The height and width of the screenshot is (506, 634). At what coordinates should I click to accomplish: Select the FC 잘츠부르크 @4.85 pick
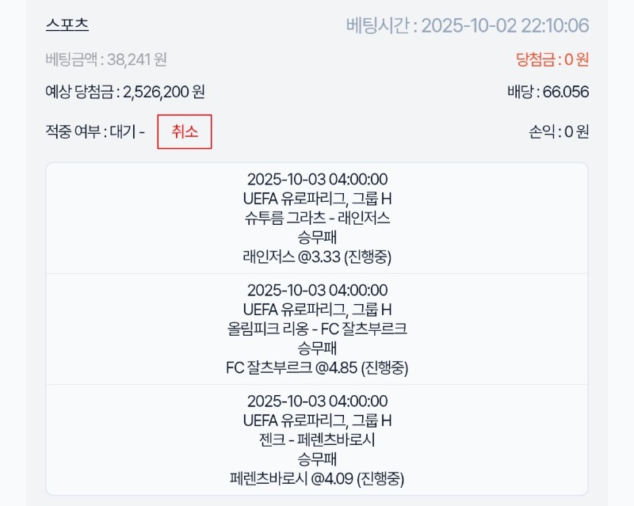(x=317, y=367)
